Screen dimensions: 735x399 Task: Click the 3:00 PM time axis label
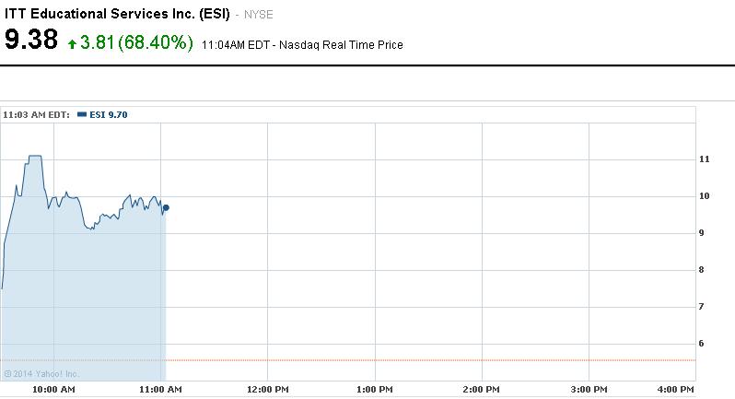click(x=588, y=390)
